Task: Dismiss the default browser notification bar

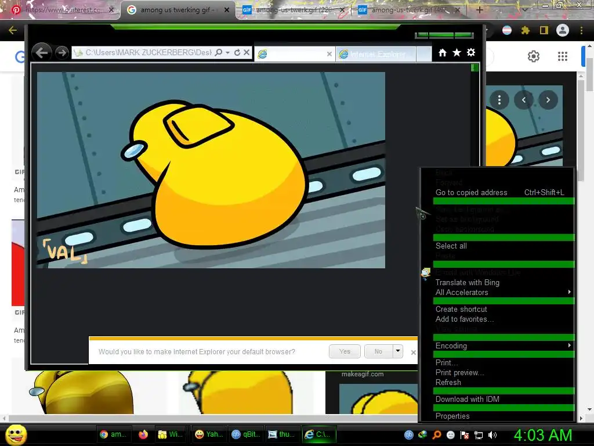Action: [413, 353]
